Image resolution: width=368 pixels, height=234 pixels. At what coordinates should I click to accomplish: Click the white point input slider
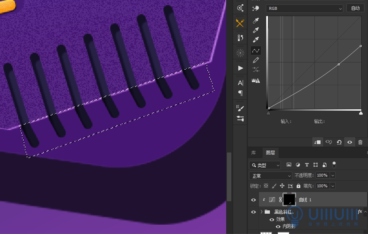pos(361,113)
